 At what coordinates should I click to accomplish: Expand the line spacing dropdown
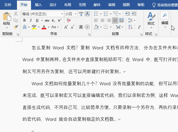pyautogui.click(x=134, y=20)
